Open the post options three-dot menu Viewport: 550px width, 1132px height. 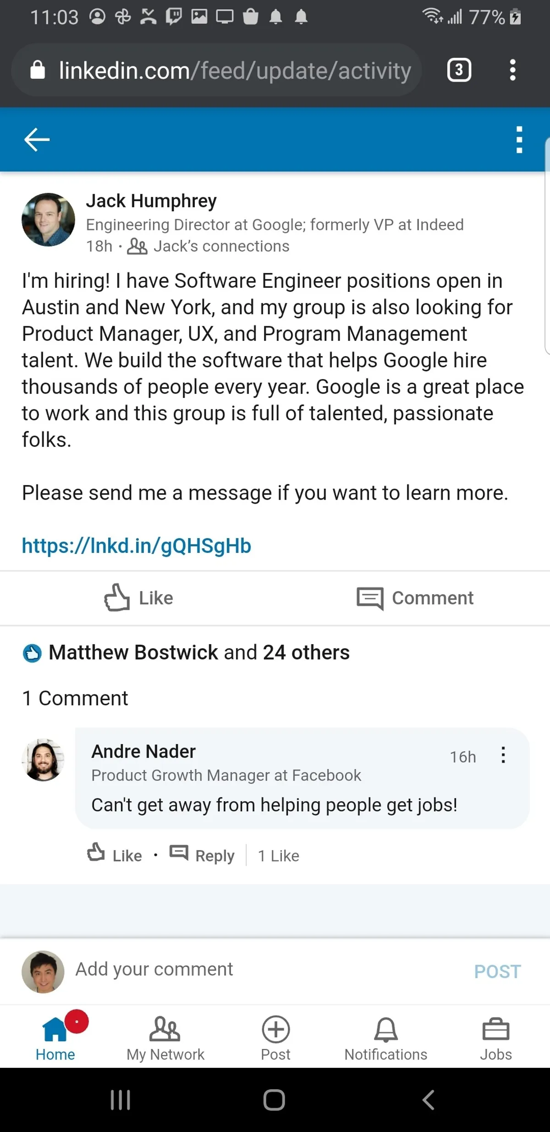519,139
